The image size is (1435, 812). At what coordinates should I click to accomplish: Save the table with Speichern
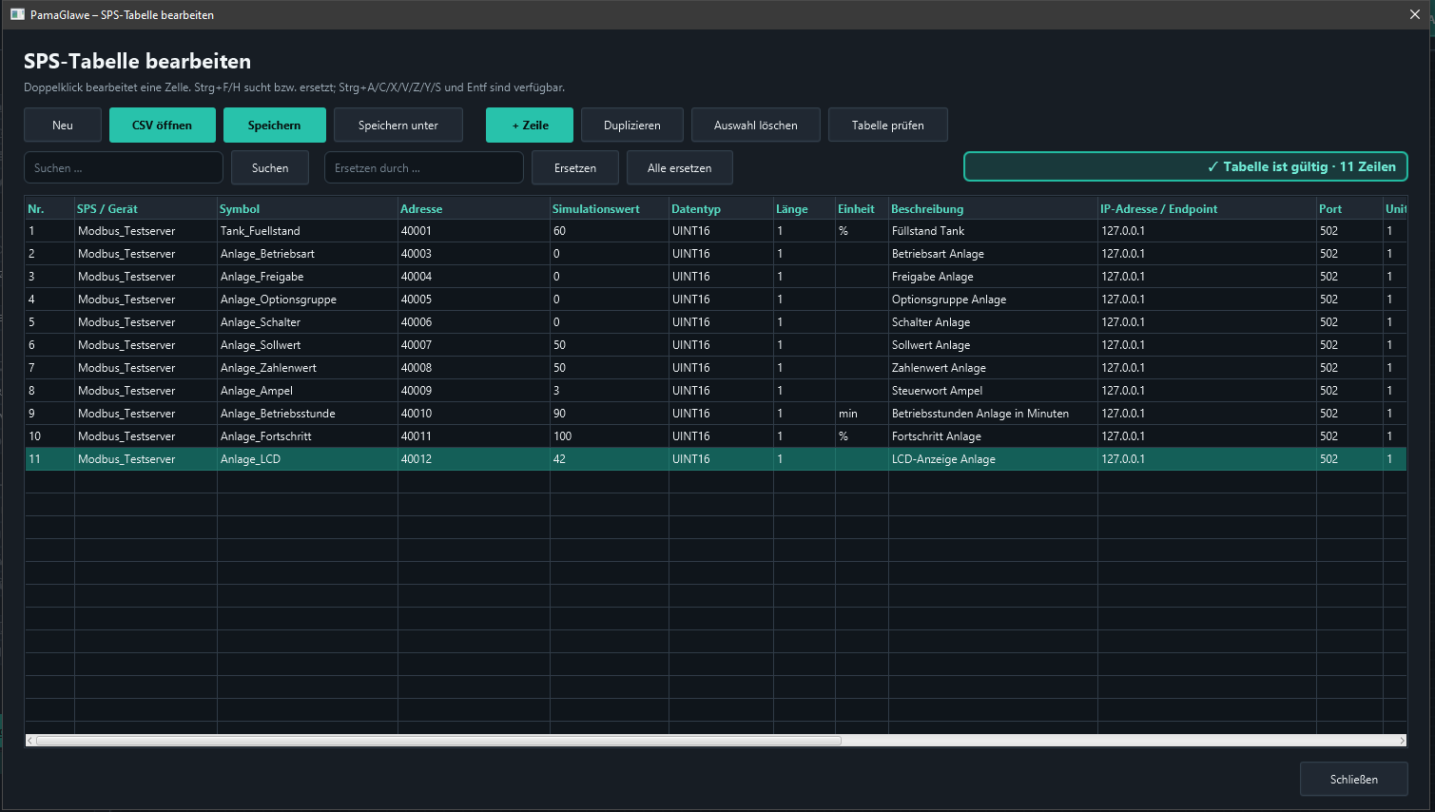point(274,125)
